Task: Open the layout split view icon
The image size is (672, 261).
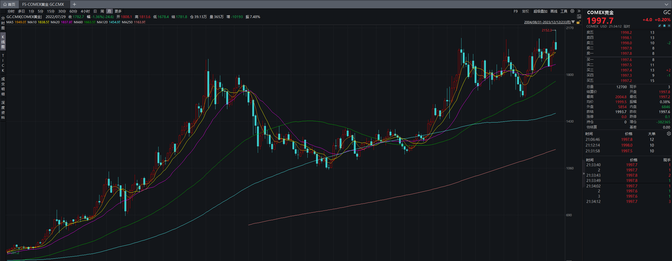Action: point(579,17)
